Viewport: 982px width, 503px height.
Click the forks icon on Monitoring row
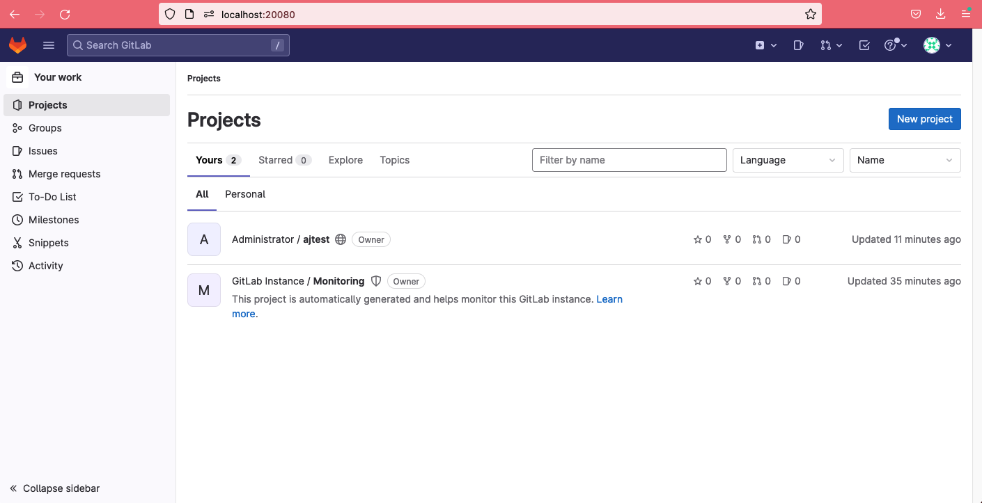click(727, 281)
